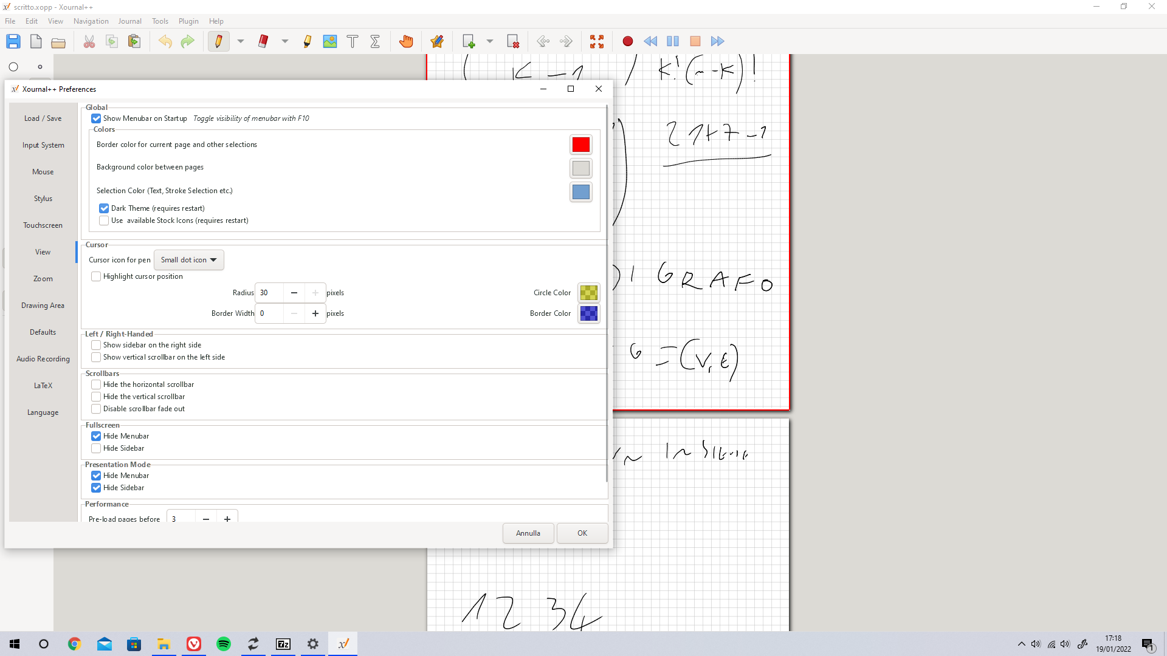The width and height of the screenshot is (1167, 656).
Task: Stop audio playback with square button
Action: [x=695, y=41]
